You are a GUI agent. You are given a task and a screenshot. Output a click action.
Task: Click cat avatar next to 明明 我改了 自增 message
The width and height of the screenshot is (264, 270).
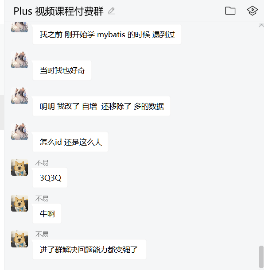tap(19, 96)
